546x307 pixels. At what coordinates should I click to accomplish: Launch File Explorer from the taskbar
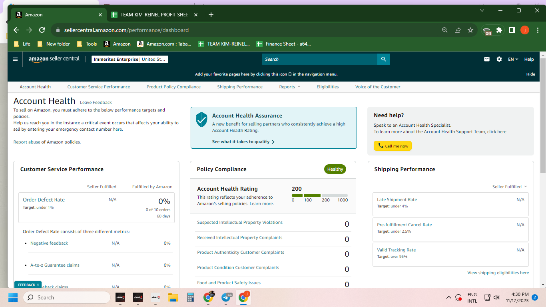coord(173,297)
